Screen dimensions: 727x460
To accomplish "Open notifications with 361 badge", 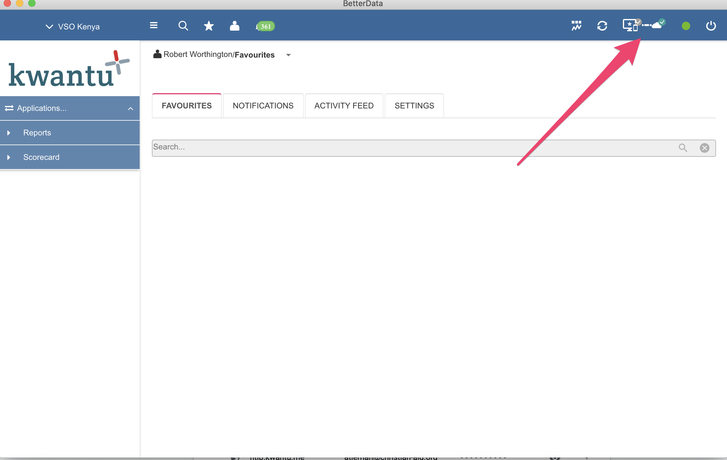I will [x=265, y=26].
